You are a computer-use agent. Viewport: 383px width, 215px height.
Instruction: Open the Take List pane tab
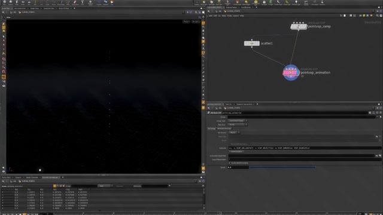[229, 104]
